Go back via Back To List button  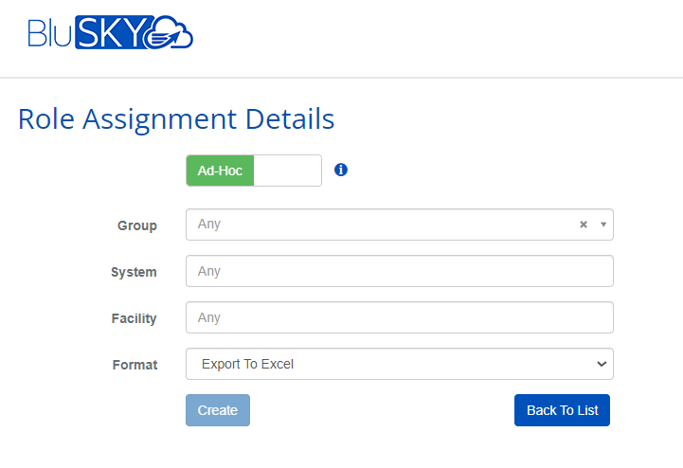coord(562,410)
